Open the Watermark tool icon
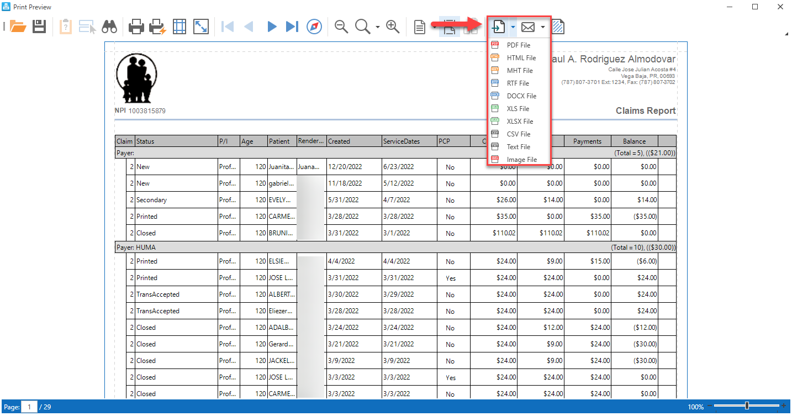 tap(558, 27)
